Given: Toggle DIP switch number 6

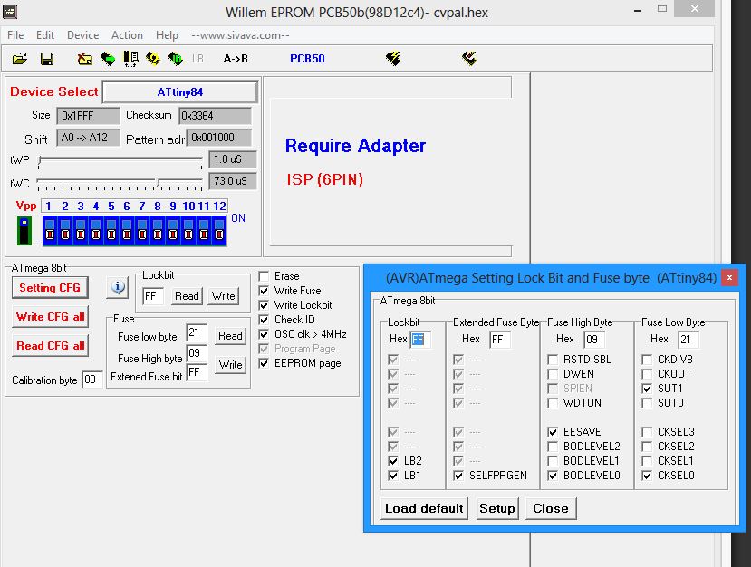Looking at the screenshot, I should [127, 231].
